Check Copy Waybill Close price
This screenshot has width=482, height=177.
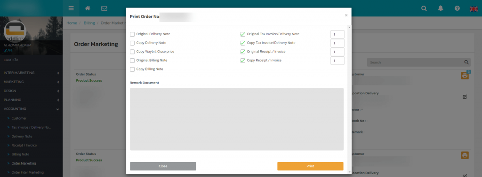pos(132,52)
